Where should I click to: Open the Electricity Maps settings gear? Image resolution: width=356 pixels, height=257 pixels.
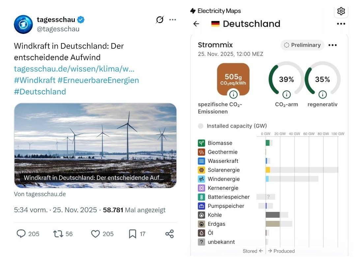pos(341,11)
